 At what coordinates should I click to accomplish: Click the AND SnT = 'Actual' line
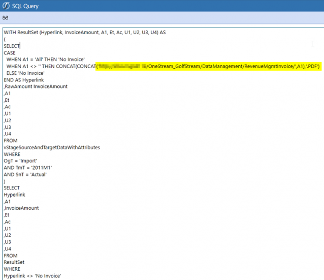(x=26, y=174)
